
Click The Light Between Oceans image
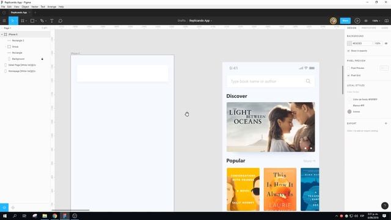[271, 127]
